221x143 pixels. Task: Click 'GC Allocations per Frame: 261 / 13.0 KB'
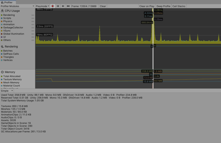(23, 132)
